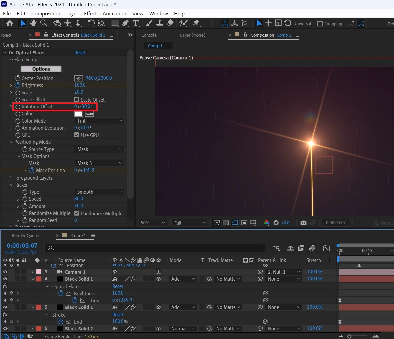Image resolution: width=394 pixels, height=339 pixels.
Task: Hide Camera 1 layer with eye icon
Action: click(x=5, y=272)
